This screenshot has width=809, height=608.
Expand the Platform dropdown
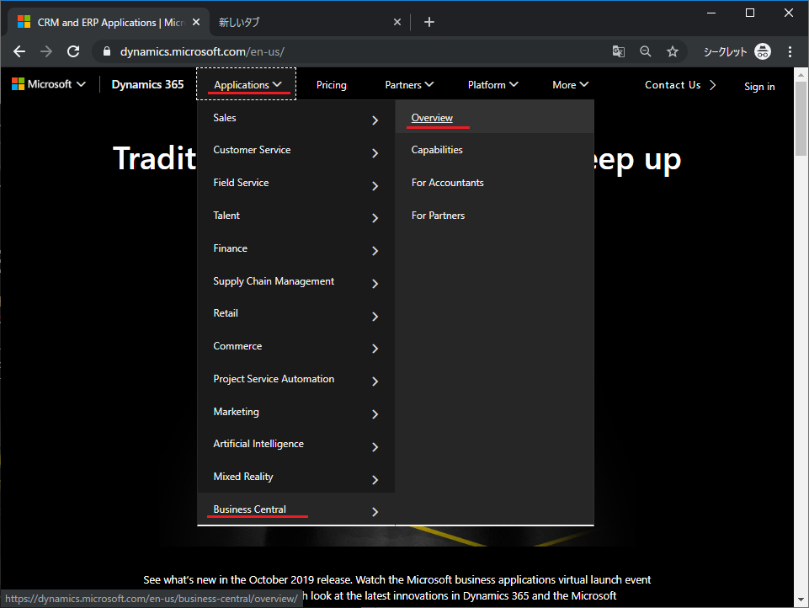pos(492,85)
